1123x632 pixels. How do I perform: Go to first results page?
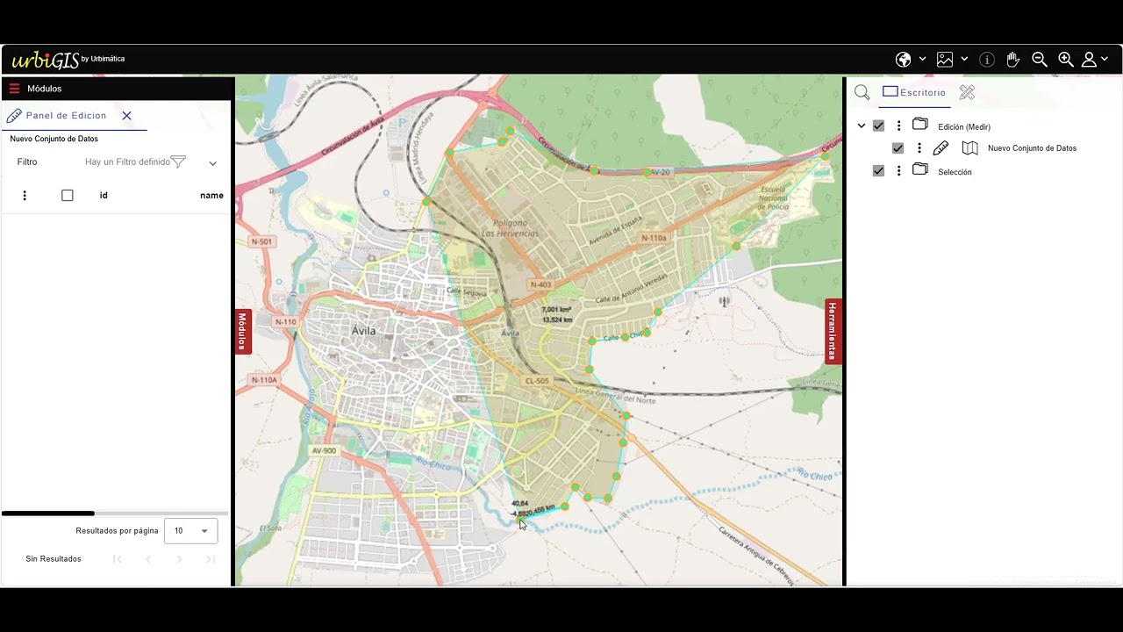point(118,559)
